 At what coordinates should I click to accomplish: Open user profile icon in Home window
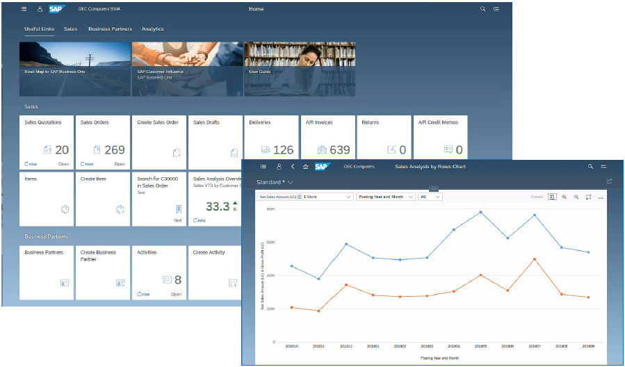click(40, 9)
